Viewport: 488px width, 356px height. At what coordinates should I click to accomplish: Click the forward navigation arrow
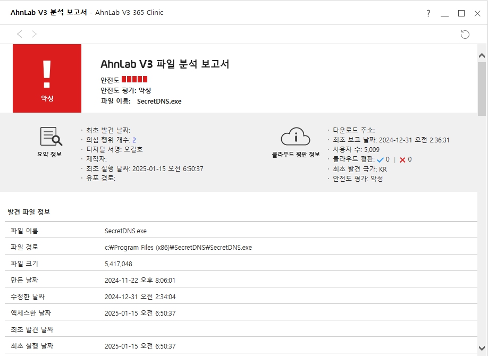click(x=34, y=34)
